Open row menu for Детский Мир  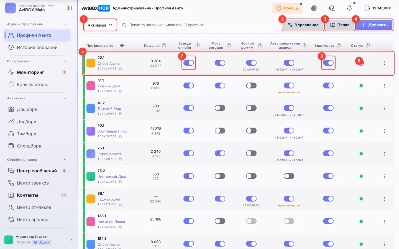point(384,108)
